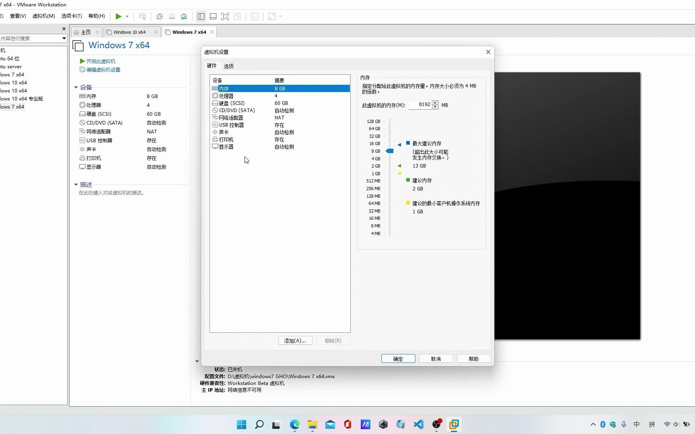Click the VMware Workstation taskbar icon
Viewport: 695px width, 434px height.
tap(454, 424)
